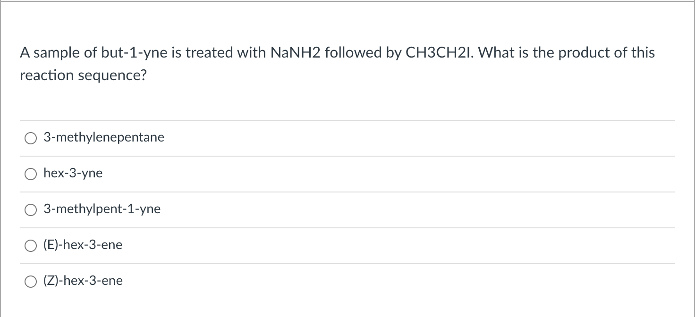The width and height of the screenshot is (695, 317).
Task: Pick the second answer choice circle
Action: [x=31, y=174]
